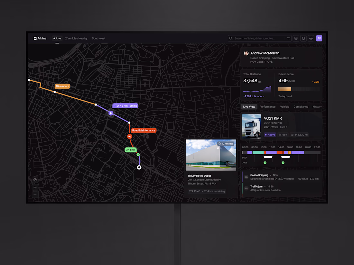Click the red road maintenance map marker
This screenshot has height=265, width=354.
(x=130, y=137)
